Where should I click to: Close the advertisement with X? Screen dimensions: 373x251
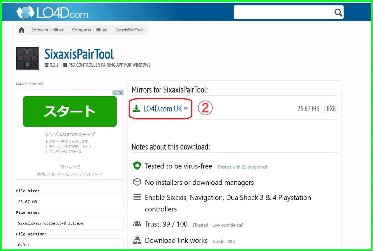(121, 93)
